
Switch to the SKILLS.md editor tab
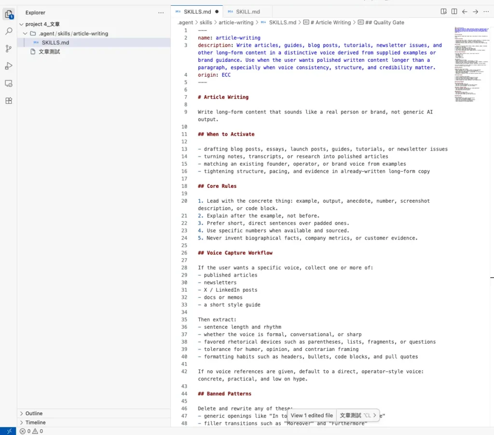point(197,12)
